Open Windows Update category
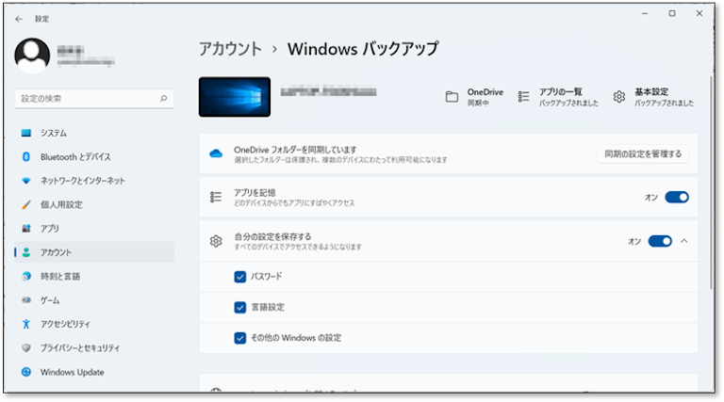This screenshot has height=402, width=724. coord(94,372)
